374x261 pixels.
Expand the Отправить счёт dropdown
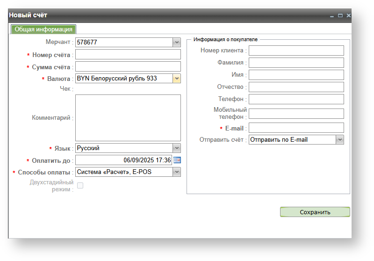point(340,139)
